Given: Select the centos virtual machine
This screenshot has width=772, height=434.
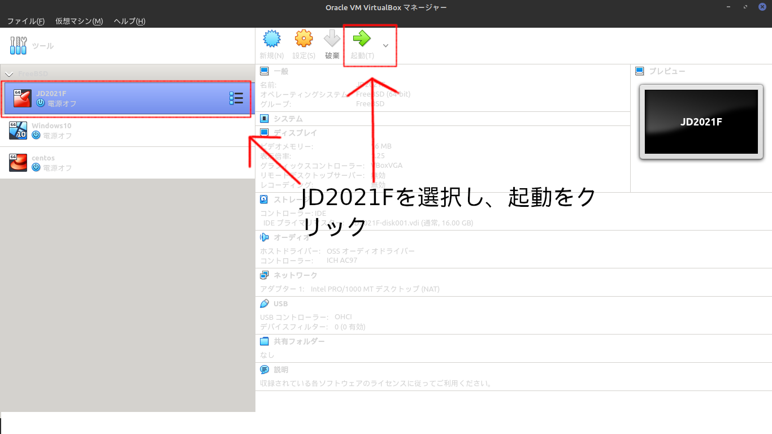Looking at the screenshot, I should [113, 163].
